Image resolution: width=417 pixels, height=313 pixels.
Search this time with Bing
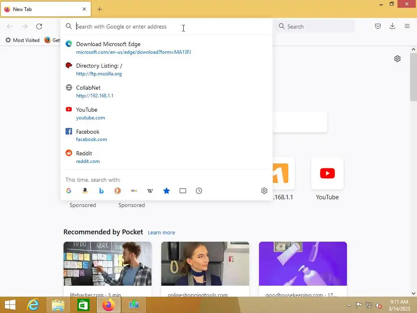tap(101, 191)
